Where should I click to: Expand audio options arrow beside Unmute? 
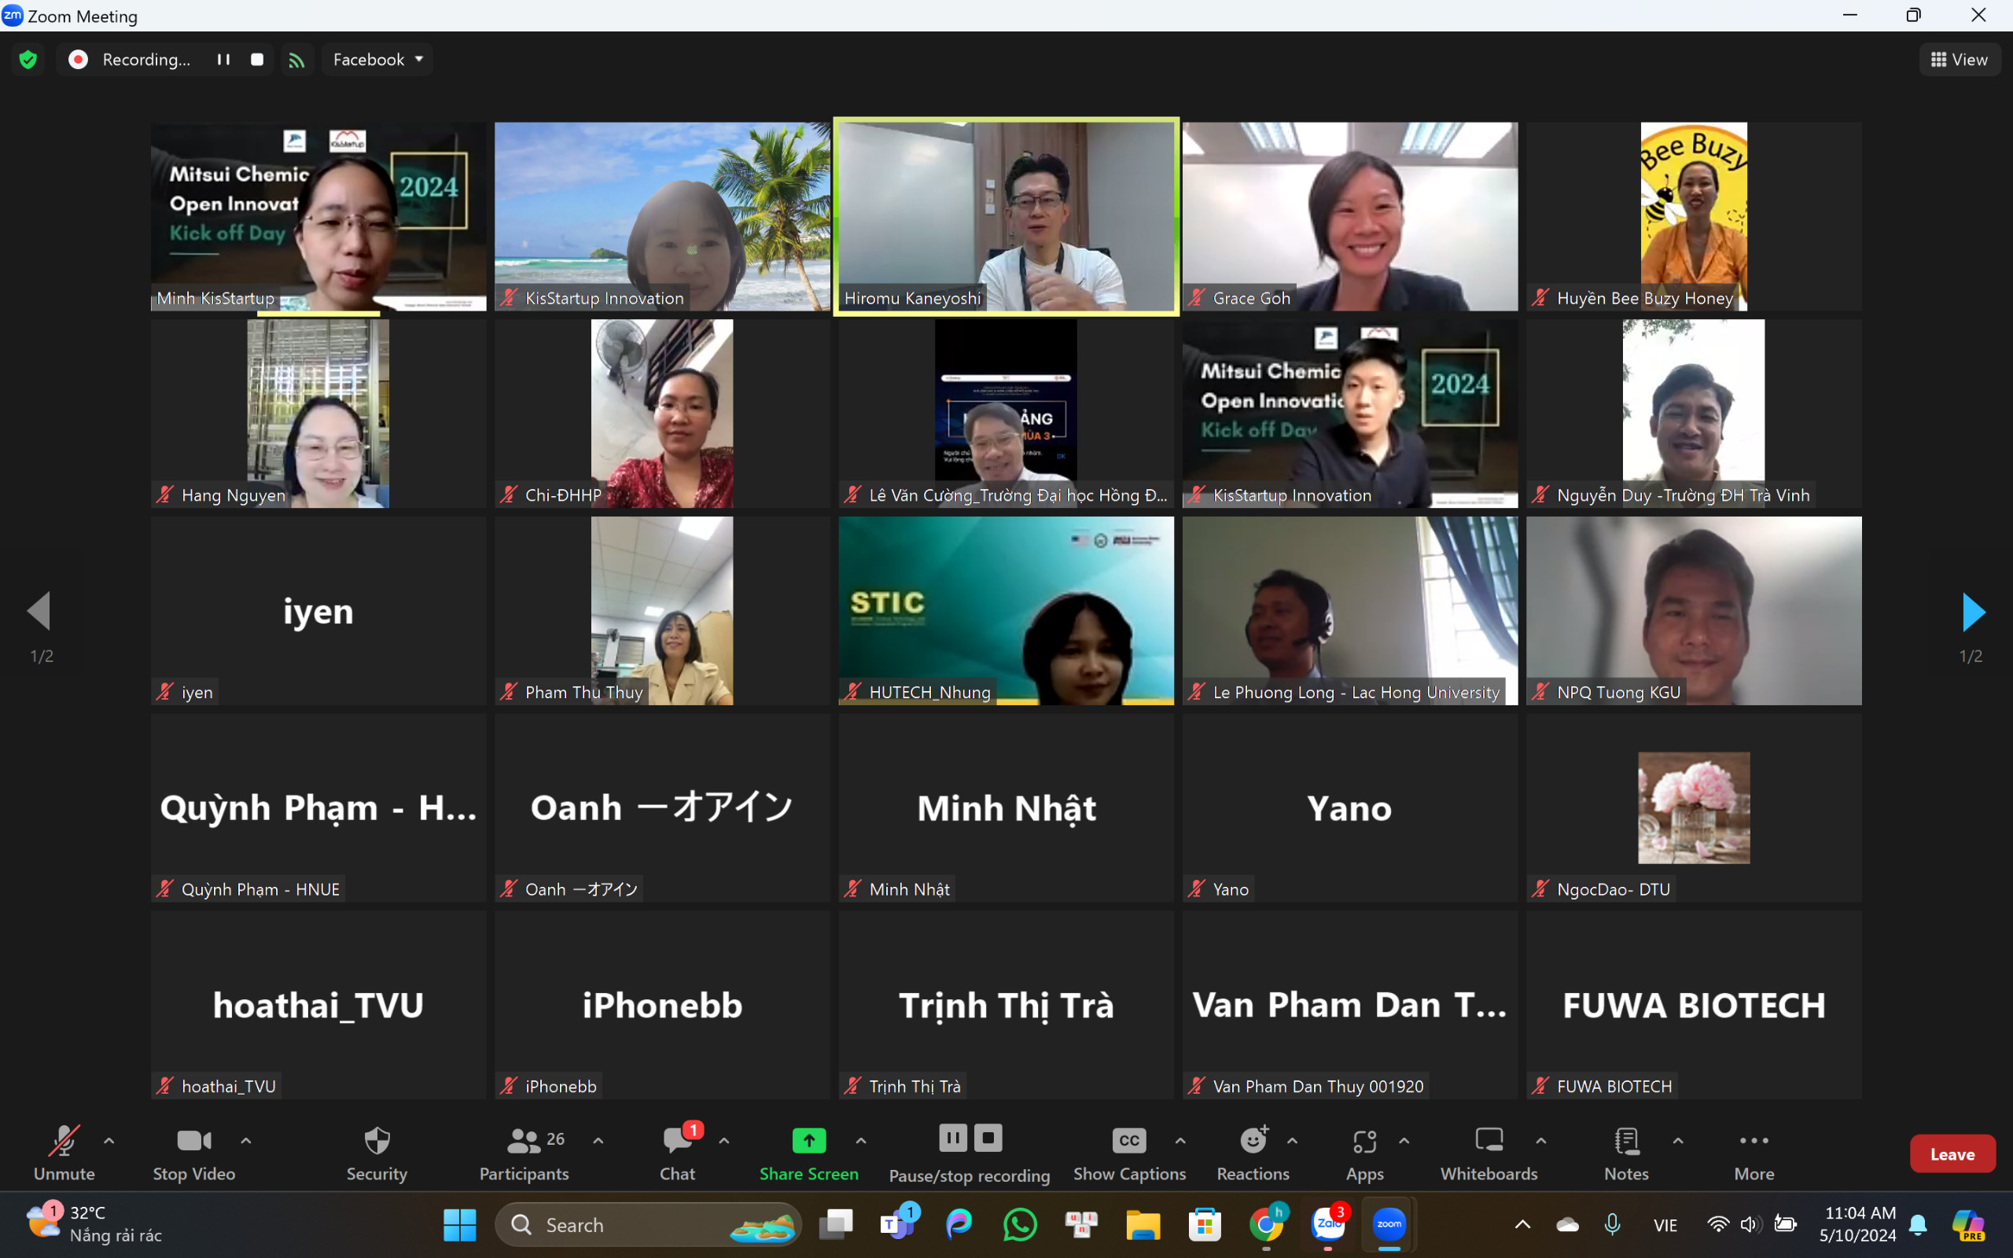click(x=109, y=1141)
